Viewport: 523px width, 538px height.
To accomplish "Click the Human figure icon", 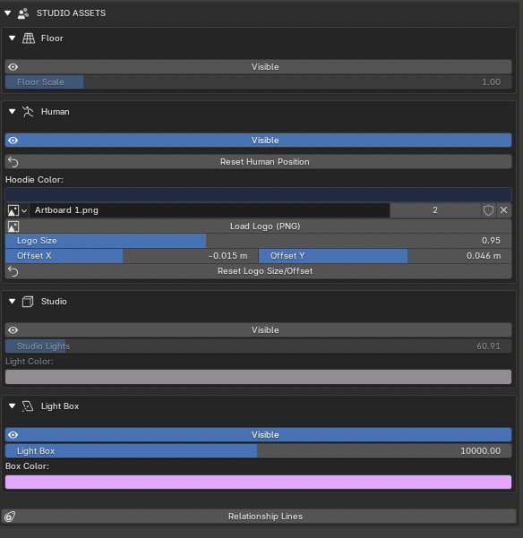I will [28, 112].
